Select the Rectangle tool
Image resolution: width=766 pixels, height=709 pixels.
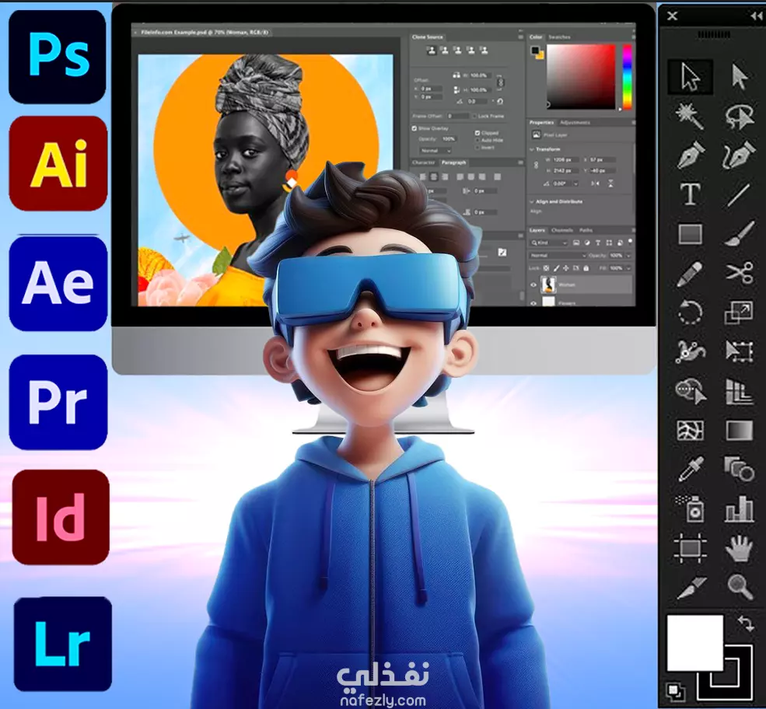point(691,234)
